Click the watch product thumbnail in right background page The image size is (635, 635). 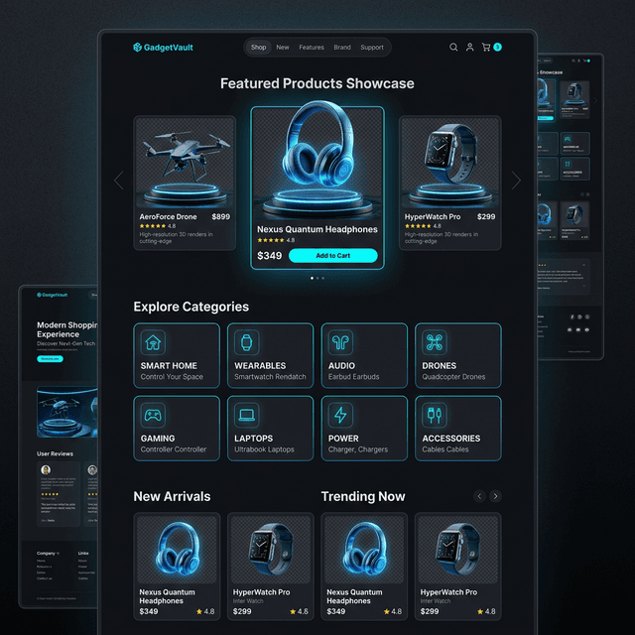(x=574, y=96)
